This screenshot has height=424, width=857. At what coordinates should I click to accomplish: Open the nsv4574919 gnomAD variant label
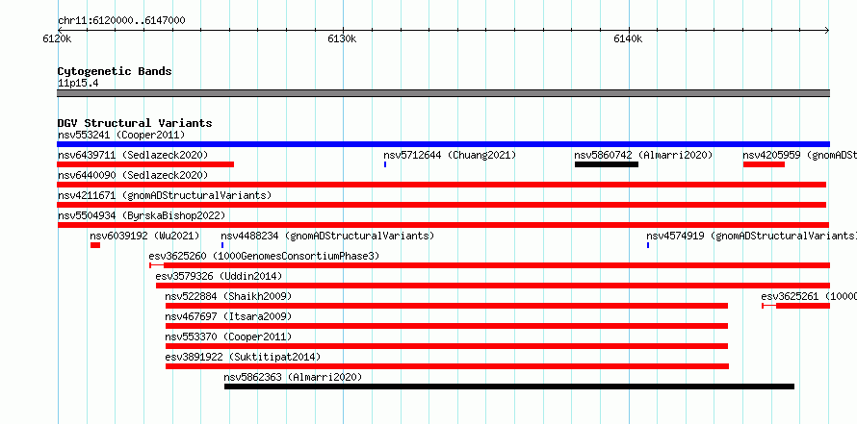pyautogui.click(x=751, y=236)
